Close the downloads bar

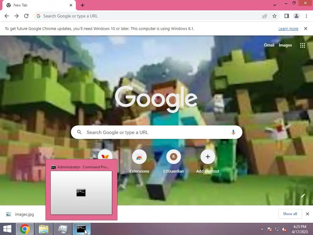(307, 214)
